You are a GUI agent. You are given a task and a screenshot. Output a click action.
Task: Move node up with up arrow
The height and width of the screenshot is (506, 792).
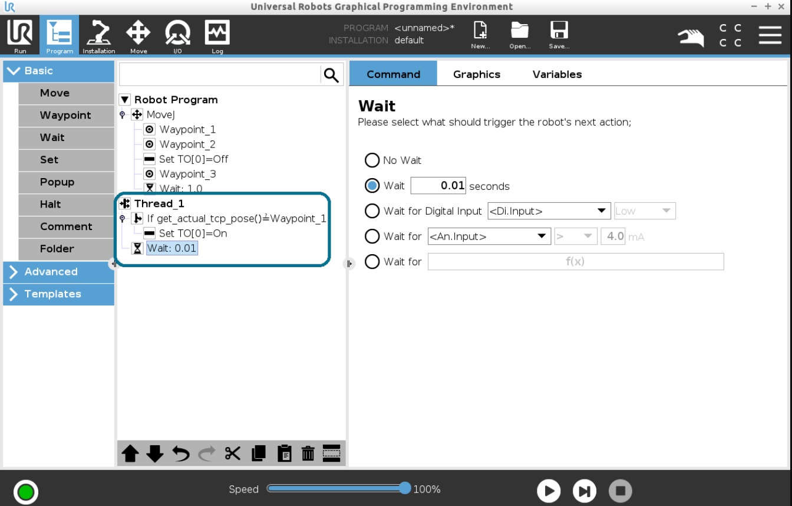pyautogui.click(x=130, y=454)
